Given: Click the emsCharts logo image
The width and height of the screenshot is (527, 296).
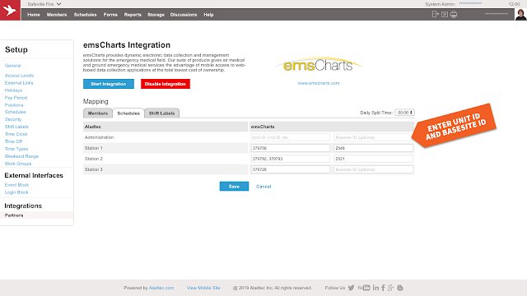Looking at the screenshot, I should click(x=319, y=65).
